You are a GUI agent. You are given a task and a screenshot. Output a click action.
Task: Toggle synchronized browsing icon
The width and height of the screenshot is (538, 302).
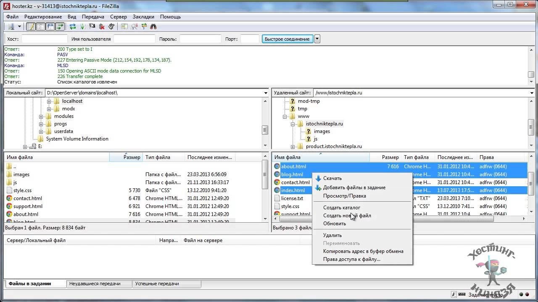pos(144,26)
